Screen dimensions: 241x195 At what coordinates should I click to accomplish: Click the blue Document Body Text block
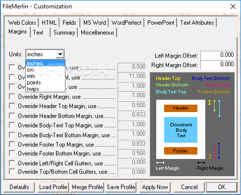(181, 130)
